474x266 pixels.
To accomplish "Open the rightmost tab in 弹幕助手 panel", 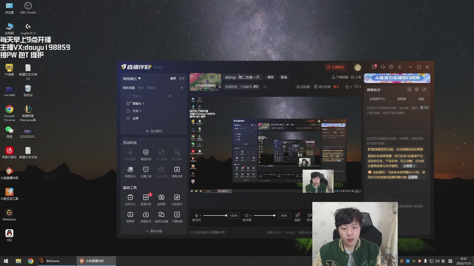I will point(421,99).
